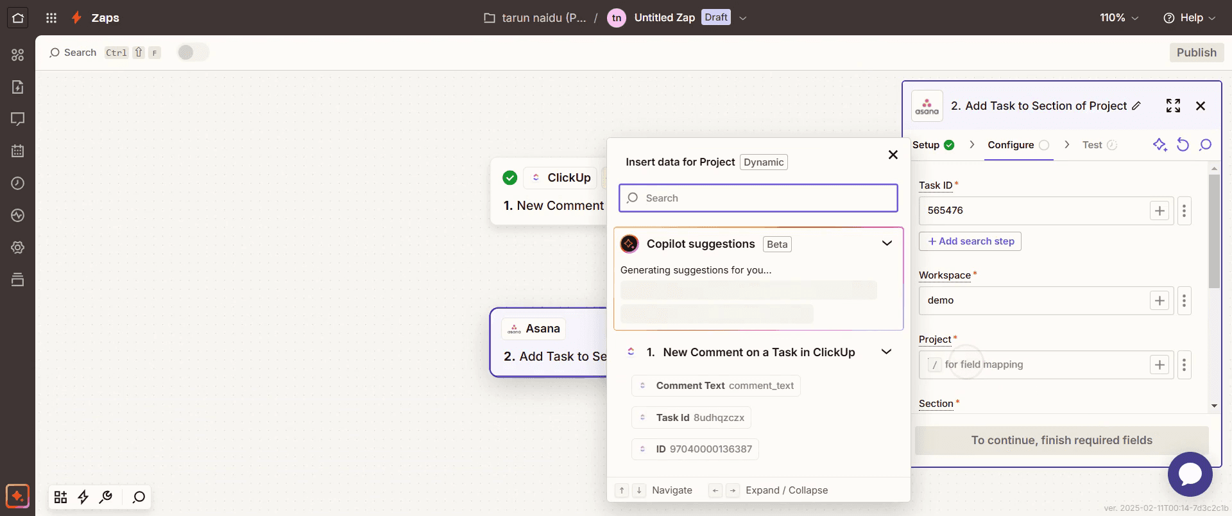Switch to the Setup tab
The image size is (1232, 516).
pyautogui.click(x=934, y=145)
